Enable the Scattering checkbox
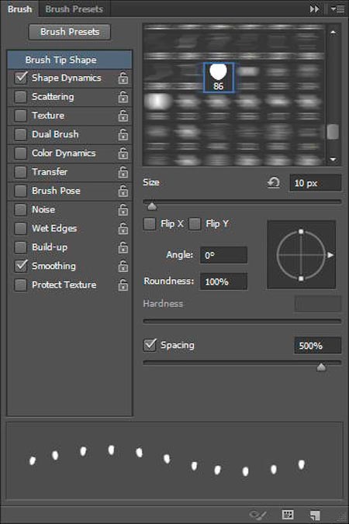 click(x=21, y=97)
